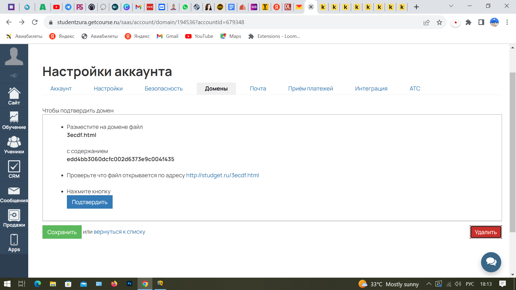Open Chrome three-dot menu
The height and width of the screenshot is (290, 516).
coord(507,22)
